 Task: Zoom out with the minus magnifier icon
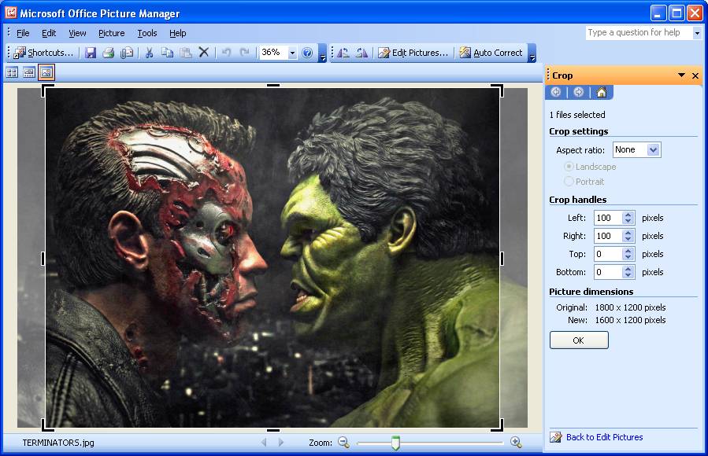coord(343,442)
